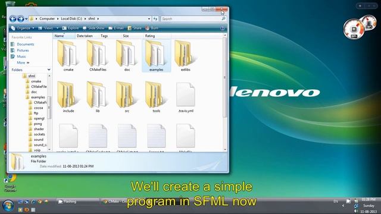Viewport: 381px width, 214px height.
Task: Open the Music favorite link
Action: (21, 56)
